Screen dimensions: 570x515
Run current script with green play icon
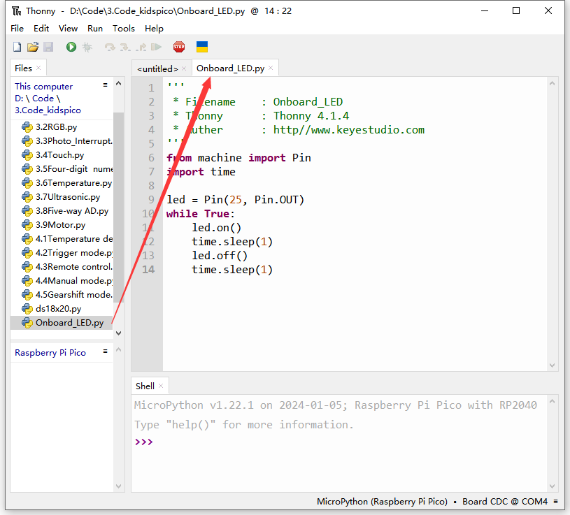(x=71, y=47)
